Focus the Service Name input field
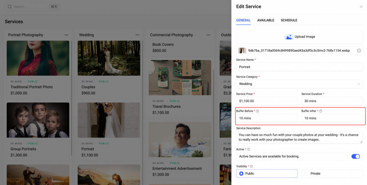Image resolution: width=367 pixels, height=185 pixels. point(299,67)
